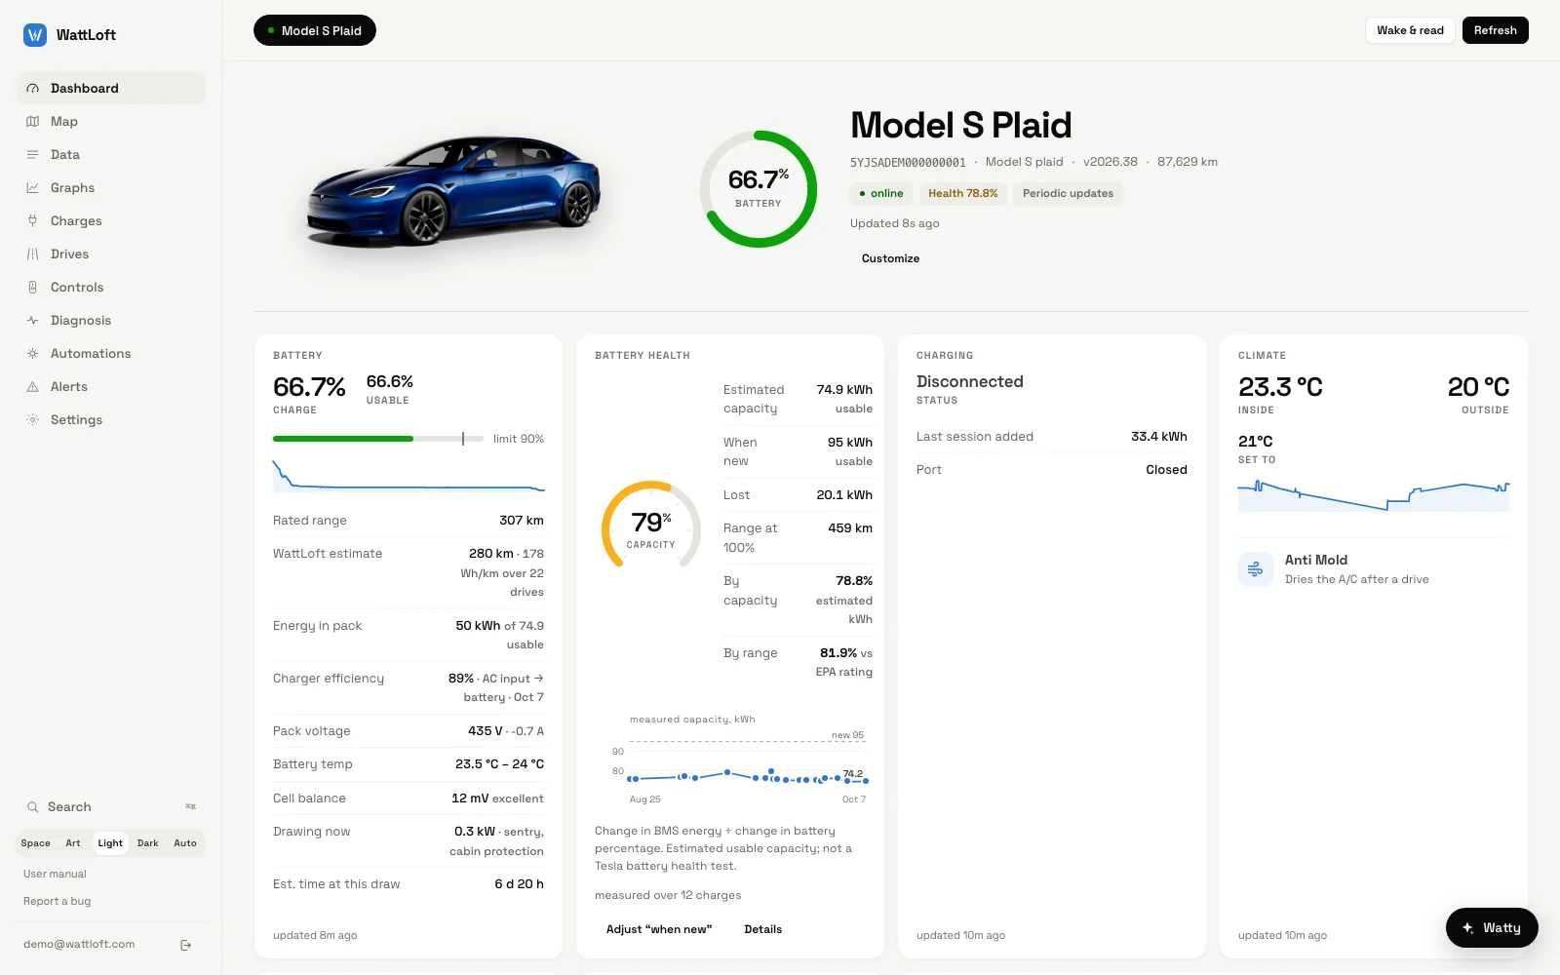Click the Controls icon in sidebar
Viewport: 1560px width, 975px height.
point(32,287)
